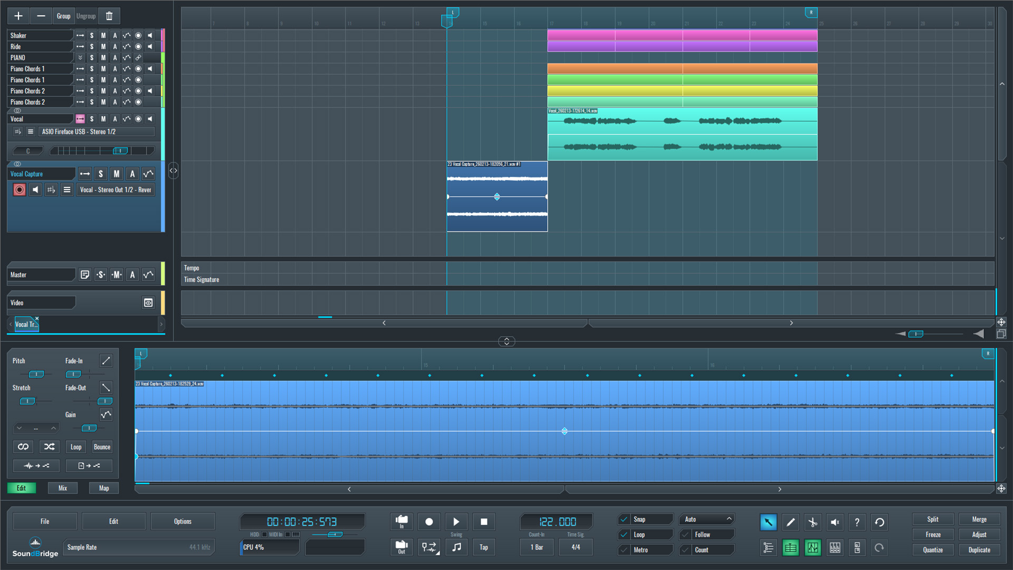The image size is (1013, 570).
Task: Open the help question mark
Action: (x=857, y=522)
